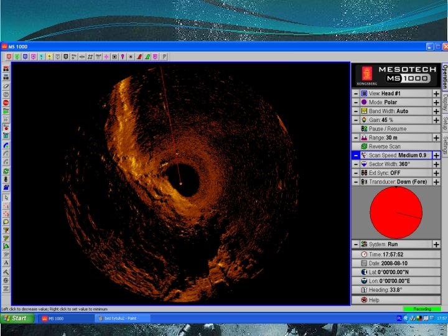
Task: Click the green refresh arrows icon in left toolbar
Action: 6,171
